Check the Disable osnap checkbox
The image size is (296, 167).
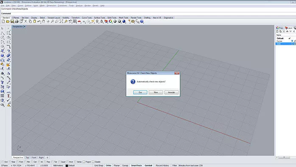(x=93, y=162)
